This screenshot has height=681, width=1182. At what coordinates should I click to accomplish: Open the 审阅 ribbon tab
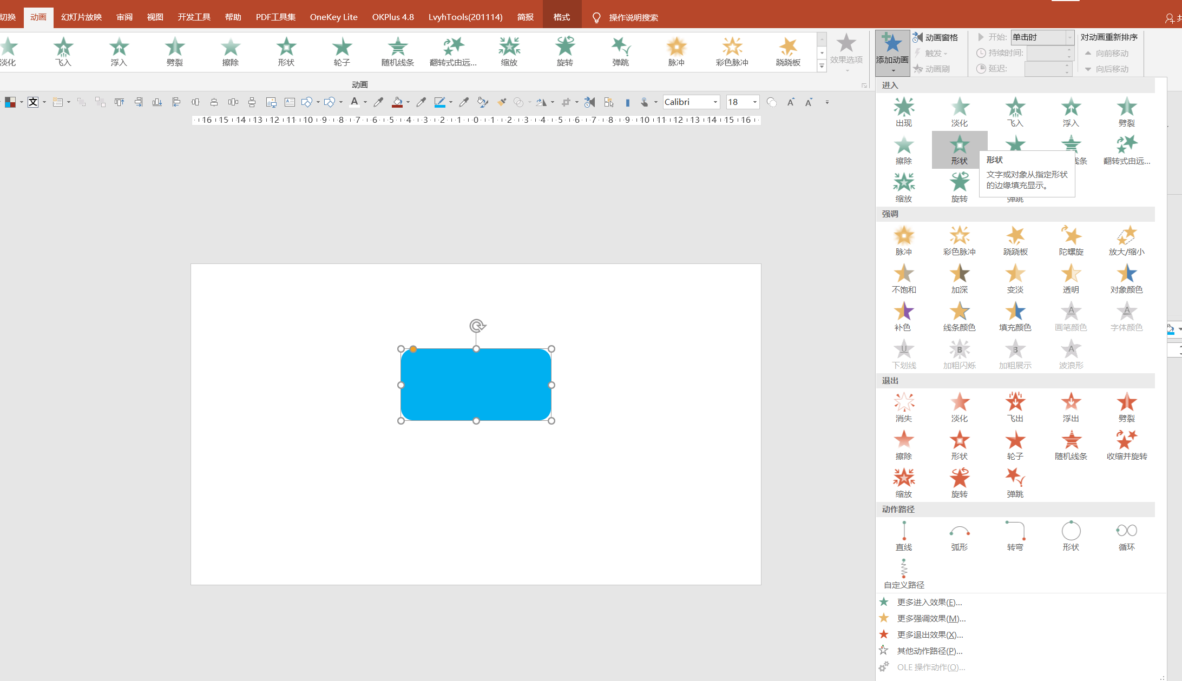(124, 17)
